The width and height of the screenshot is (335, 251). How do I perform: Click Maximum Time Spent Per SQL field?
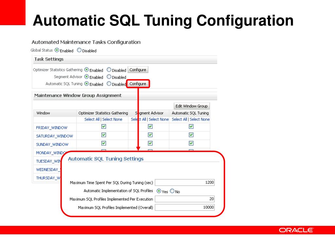point(185,182)
